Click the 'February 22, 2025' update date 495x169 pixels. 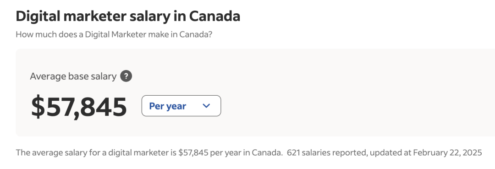point(447,153)
